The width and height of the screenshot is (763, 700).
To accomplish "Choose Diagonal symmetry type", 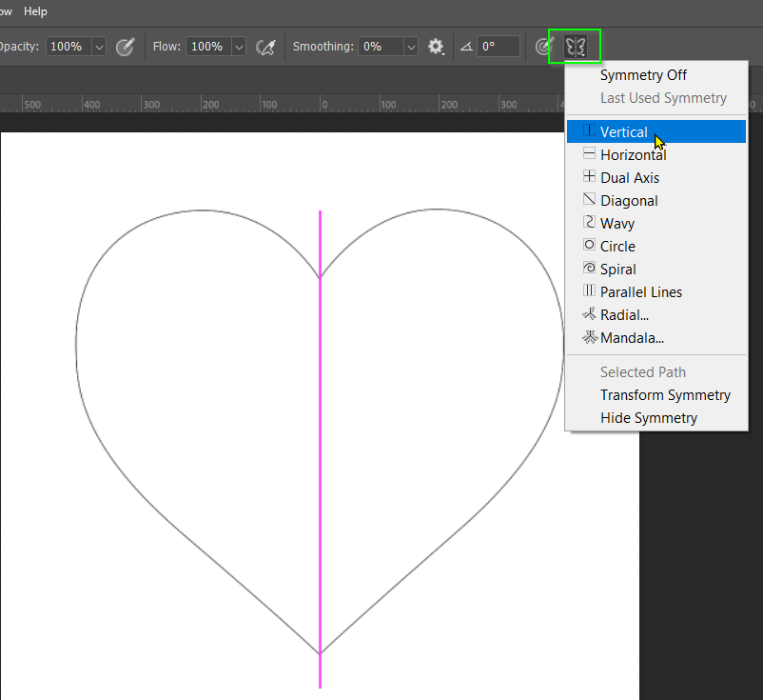I will (629, 201).
